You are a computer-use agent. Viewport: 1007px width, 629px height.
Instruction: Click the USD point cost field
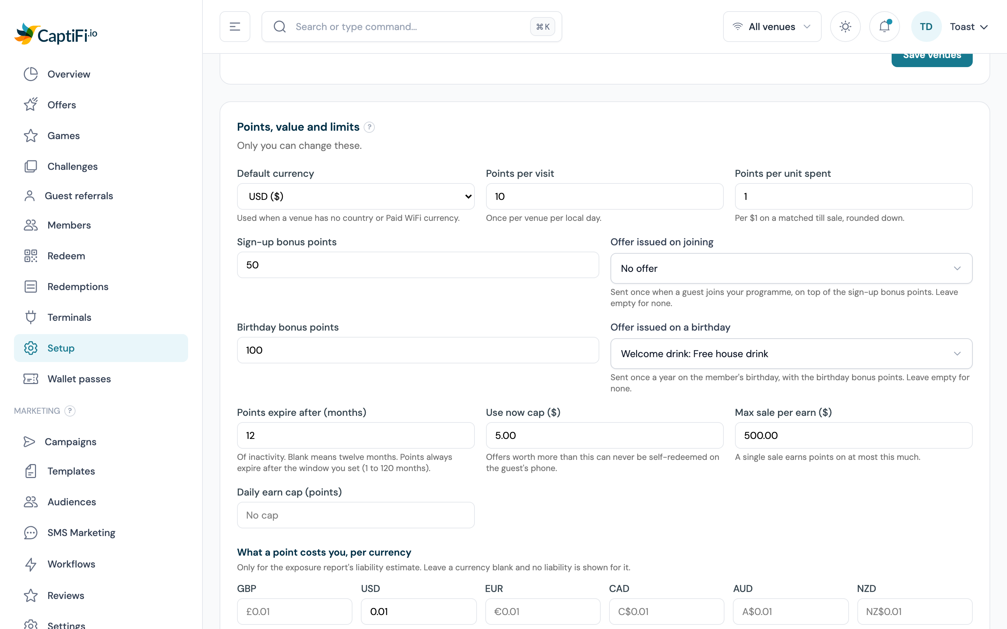point(419,612)
